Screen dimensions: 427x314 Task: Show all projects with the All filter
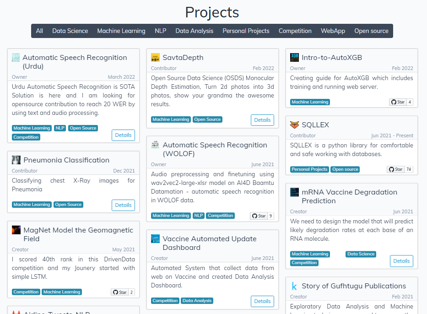39,31
